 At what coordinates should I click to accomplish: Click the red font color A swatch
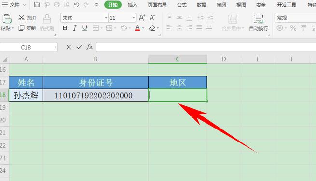pyautogui.click(x=137, y=28)
